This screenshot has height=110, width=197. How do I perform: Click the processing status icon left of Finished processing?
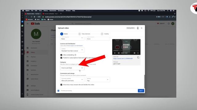[x=58, y=91]
